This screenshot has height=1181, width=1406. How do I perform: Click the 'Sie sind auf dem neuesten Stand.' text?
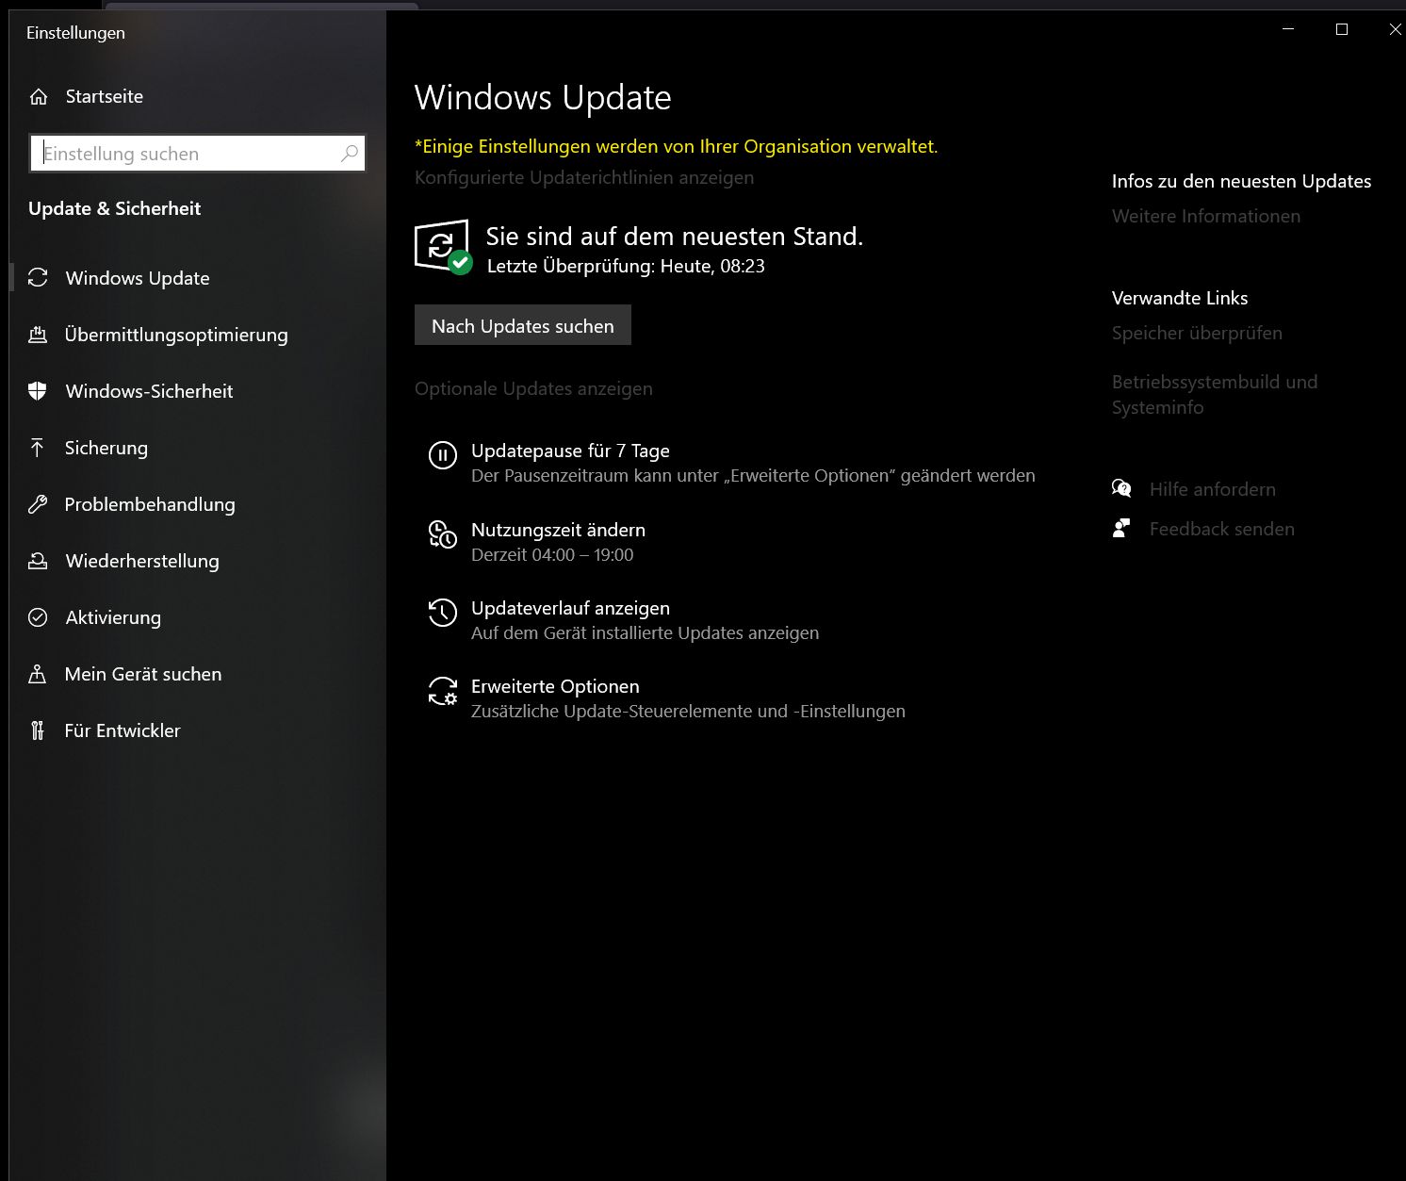tap(675, 236)
